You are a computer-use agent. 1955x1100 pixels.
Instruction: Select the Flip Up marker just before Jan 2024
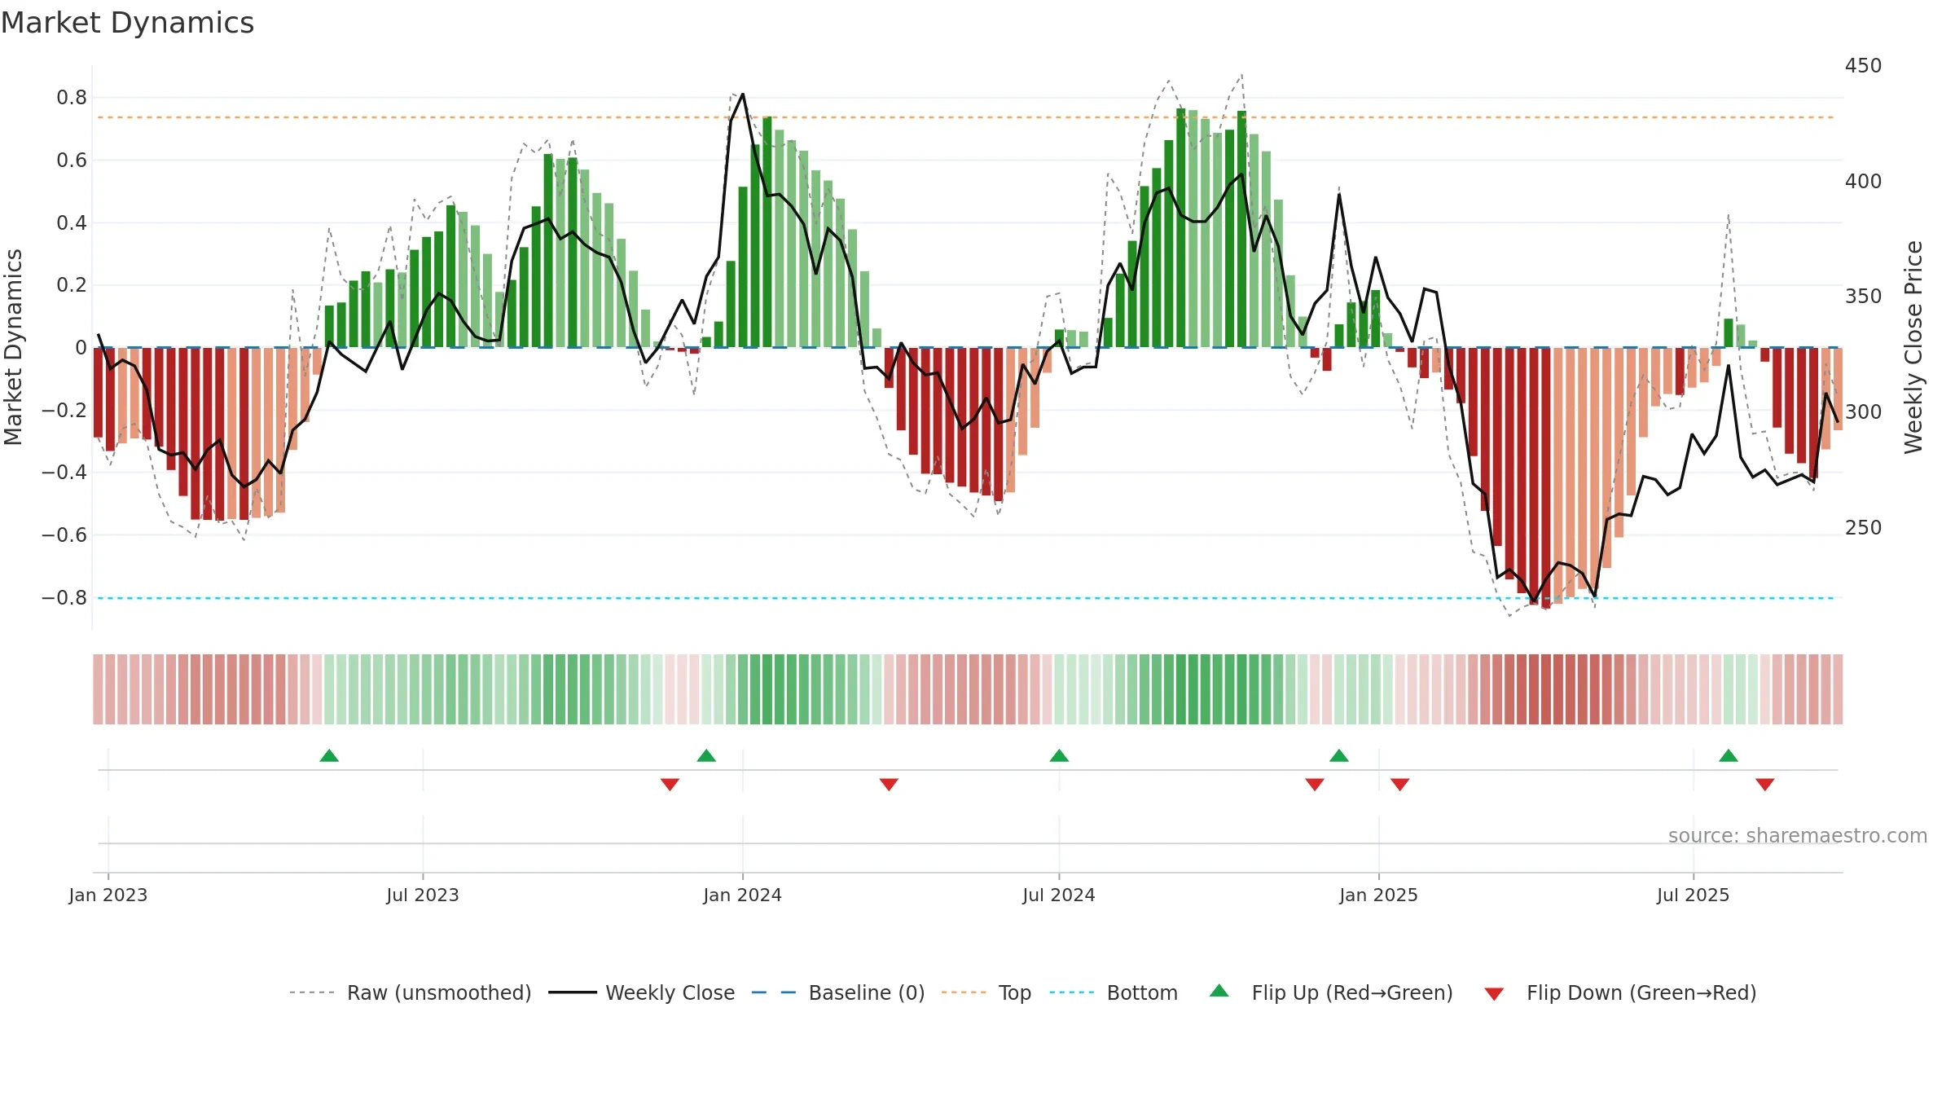pyautogui.click(x=706, y=755)
